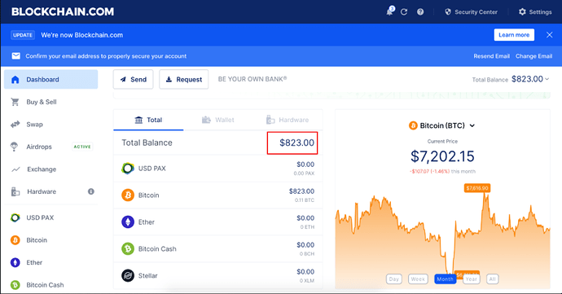Image resolution: width=562 pixels, height=294 pixels.
Task: Open USD PAX in the sidebar
Action: [50, 217]
